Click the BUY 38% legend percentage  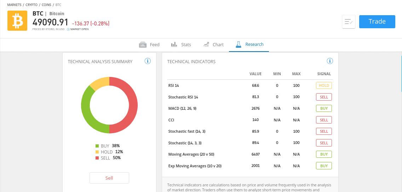(x=116, y=146)
